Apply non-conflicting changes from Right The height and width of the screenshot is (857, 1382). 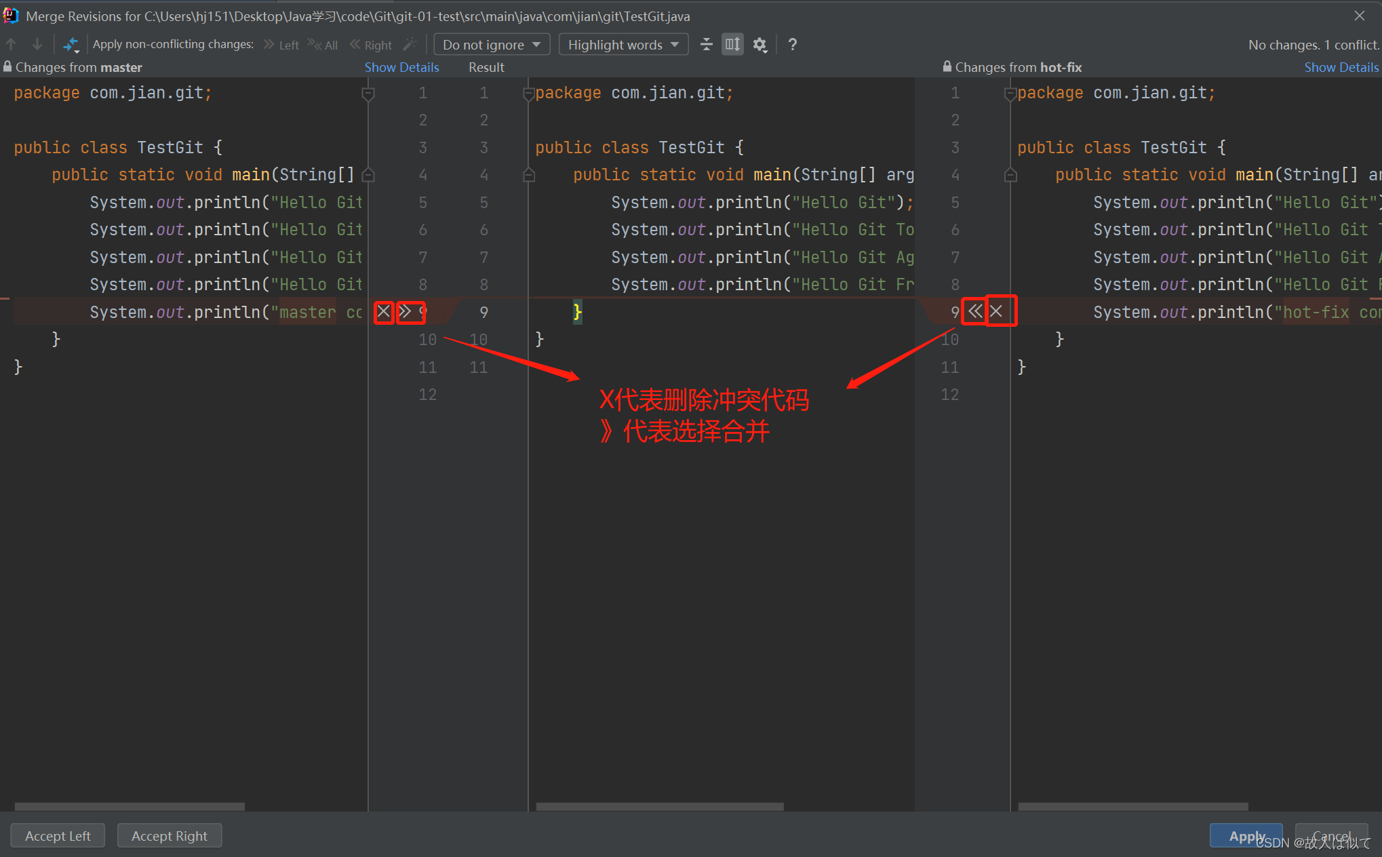[371, 45]
